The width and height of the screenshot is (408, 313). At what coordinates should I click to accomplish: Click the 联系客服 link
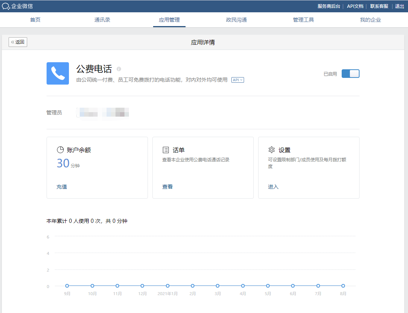tap(379, 6)
